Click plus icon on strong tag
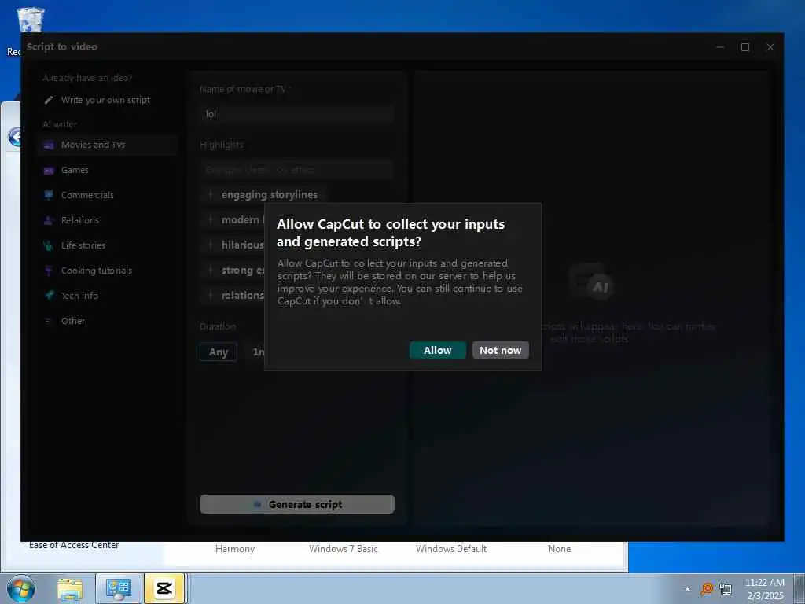This screenshot has height=604, width=805. pos(210,271)
